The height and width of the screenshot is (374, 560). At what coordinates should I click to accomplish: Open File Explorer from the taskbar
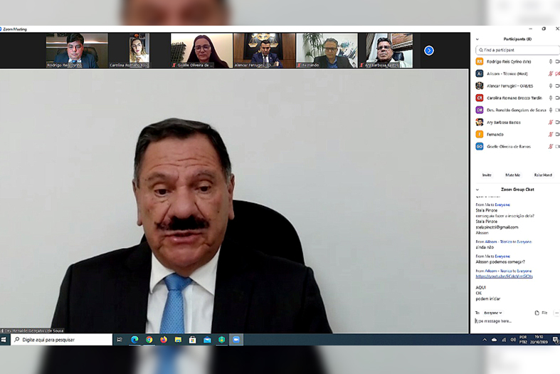[x=178, y=340]
